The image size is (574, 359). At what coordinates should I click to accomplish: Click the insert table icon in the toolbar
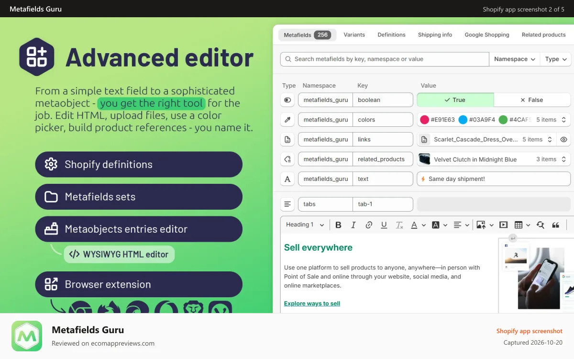point(519,225)
